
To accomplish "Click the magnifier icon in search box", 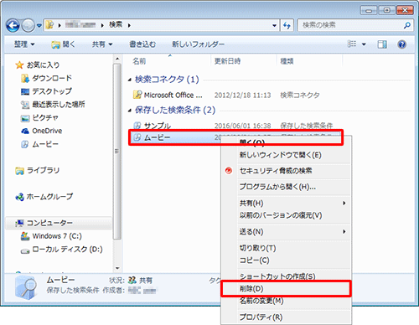I will tap(407, 25).
